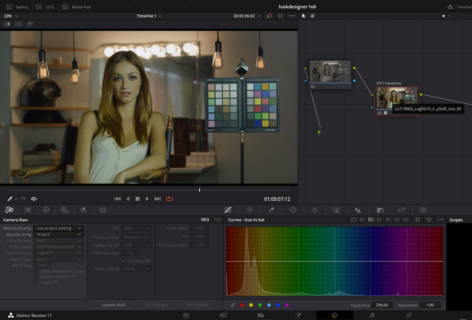The image size is (472, 320).
Task: Open the Tracker palette icon
Action: (315, 210)
